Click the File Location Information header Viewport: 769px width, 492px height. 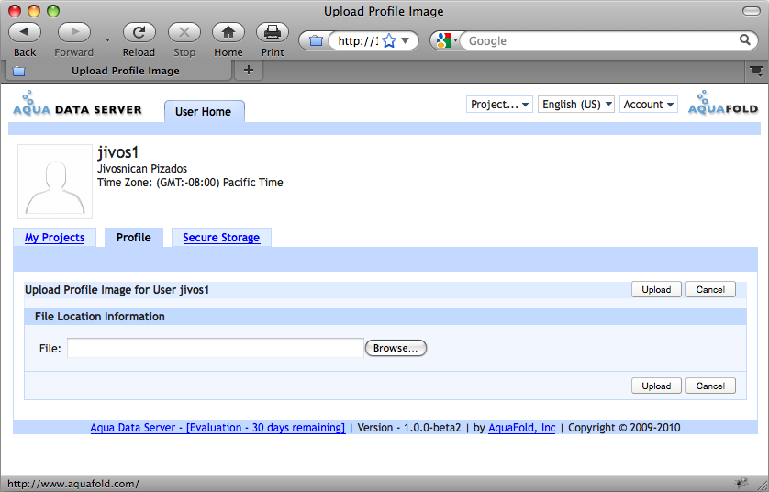click(x=99, y=317)
